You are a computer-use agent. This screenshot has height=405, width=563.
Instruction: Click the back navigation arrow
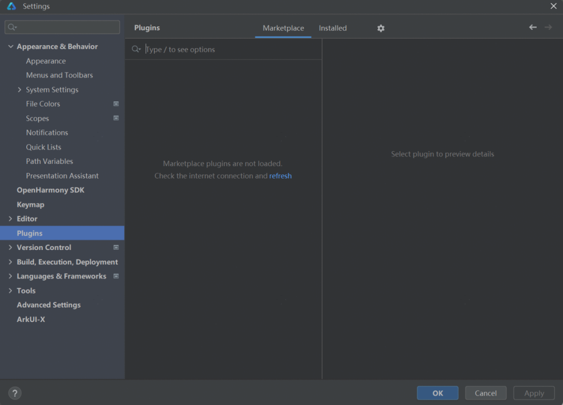(x=533, y=27)
